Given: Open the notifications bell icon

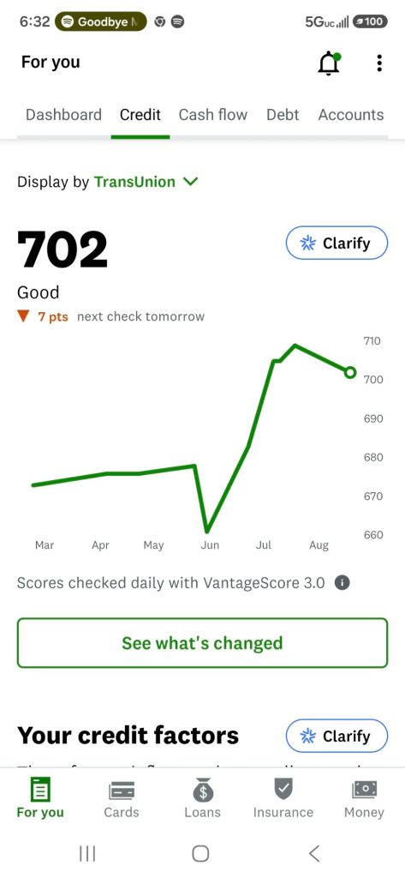Looking at the screenshot, I should point(329,63).
